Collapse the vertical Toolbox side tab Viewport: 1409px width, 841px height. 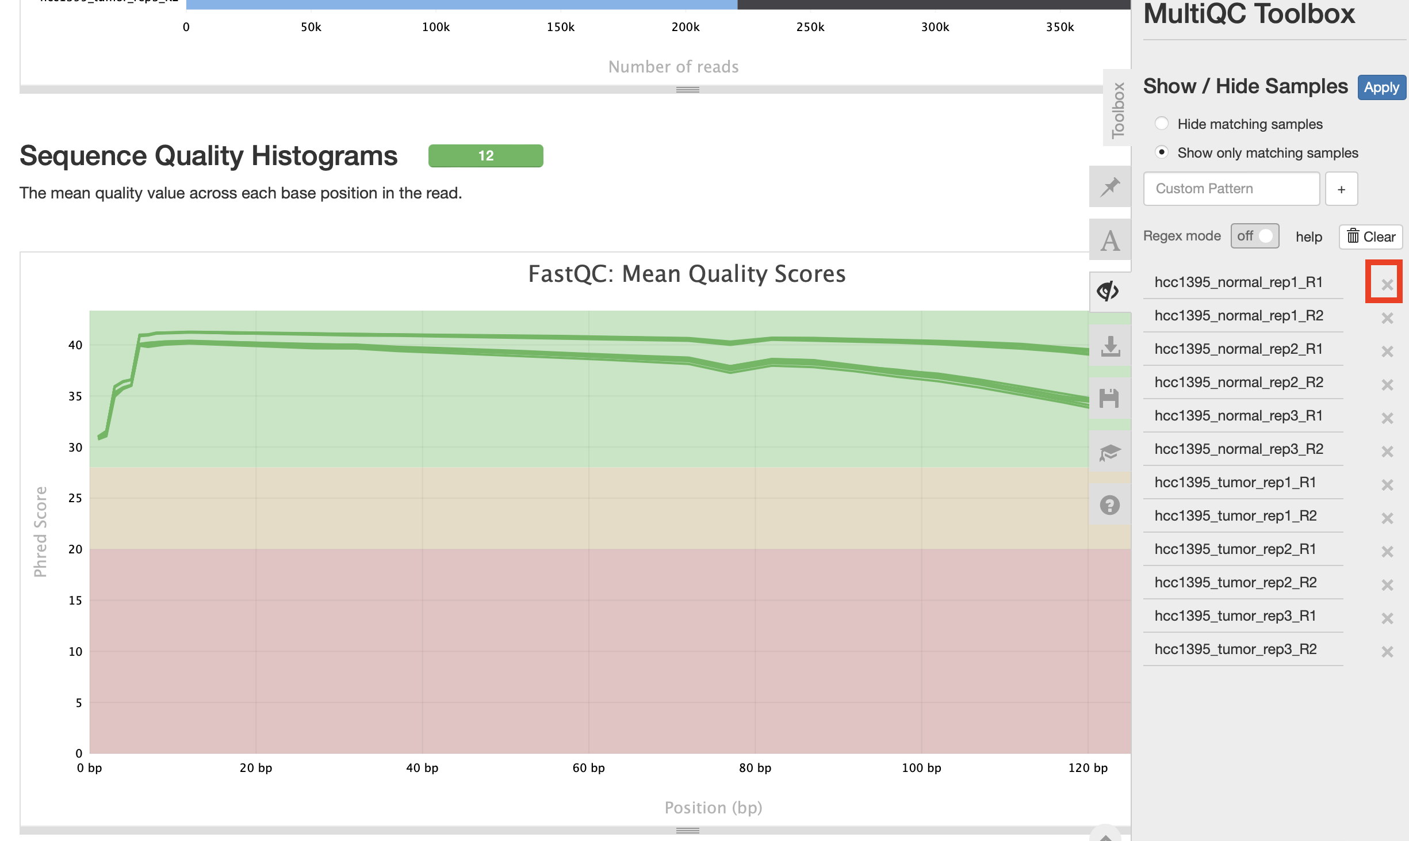point(1117,109)
